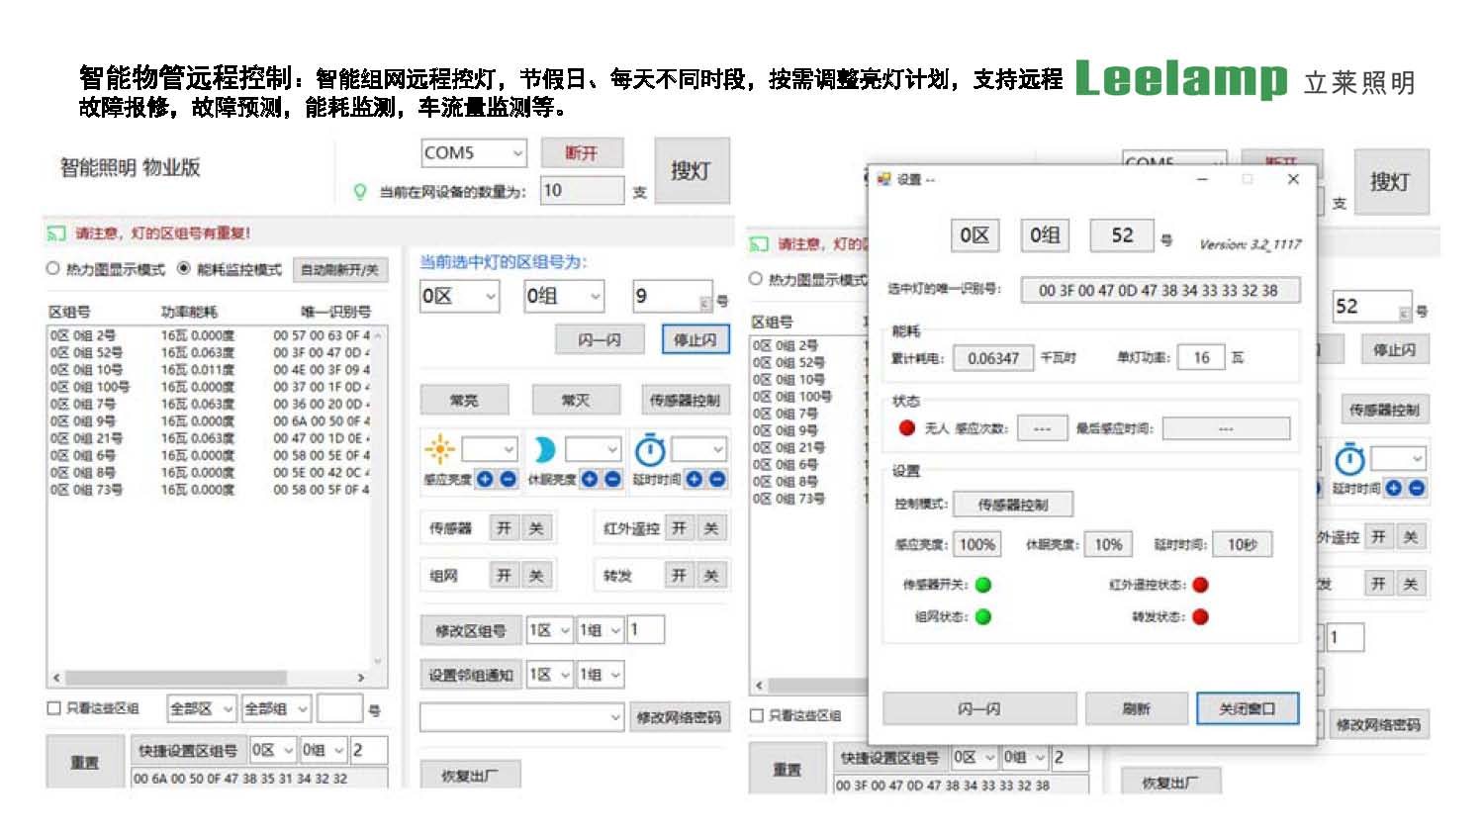Open the 全部区 filter dropdown
Viewport: 1484px width, 835px height.
201,708
